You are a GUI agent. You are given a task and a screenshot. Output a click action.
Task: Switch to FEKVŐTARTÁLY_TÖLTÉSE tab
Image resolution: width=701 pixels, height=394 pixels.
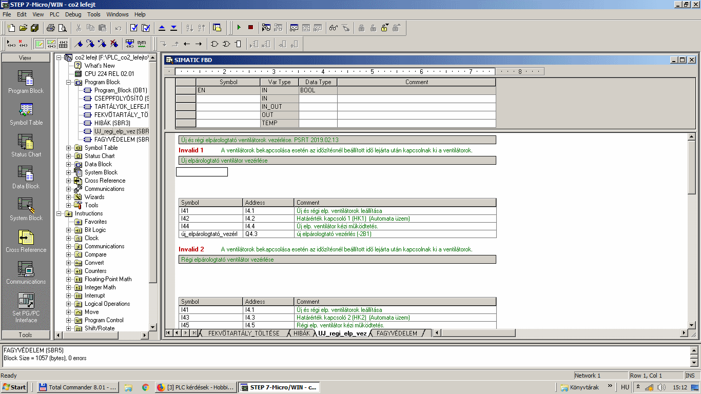244,333
